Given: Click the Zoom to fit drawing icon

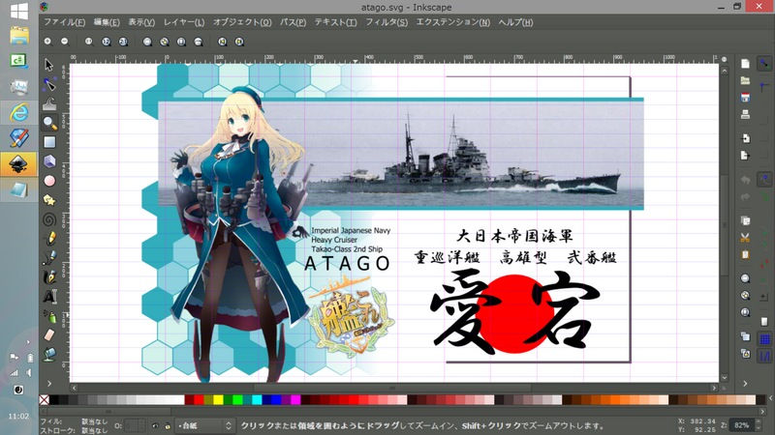Looking at the screenshot, I should (x=164, y=42).
